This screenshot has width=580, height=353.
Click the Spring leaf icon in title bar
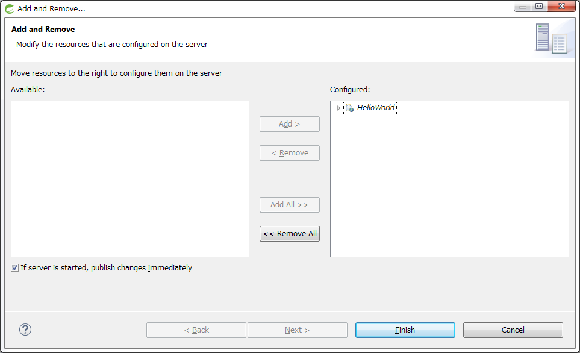coord(10,8)
